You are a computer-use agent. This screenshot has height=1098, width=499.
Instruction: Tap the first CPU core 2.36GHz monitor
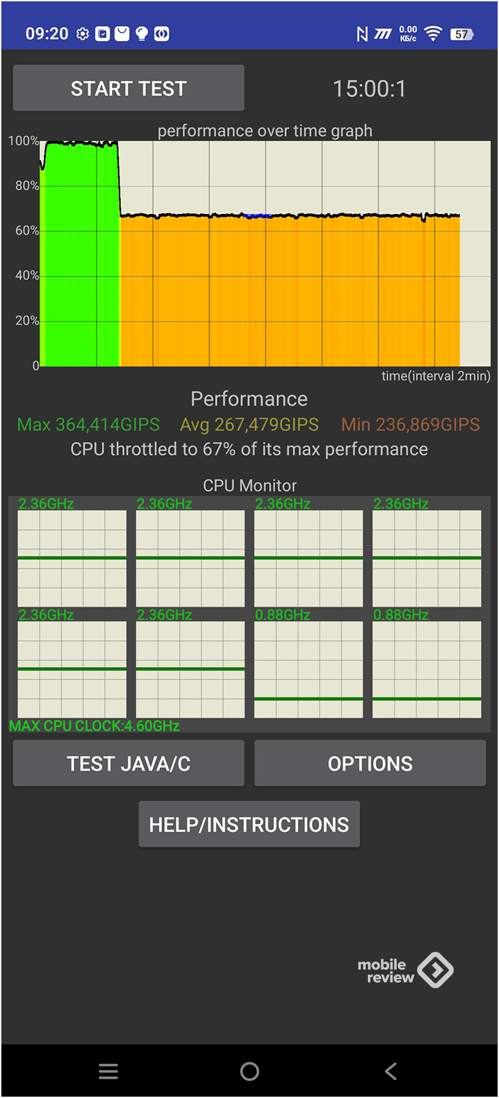71,557
